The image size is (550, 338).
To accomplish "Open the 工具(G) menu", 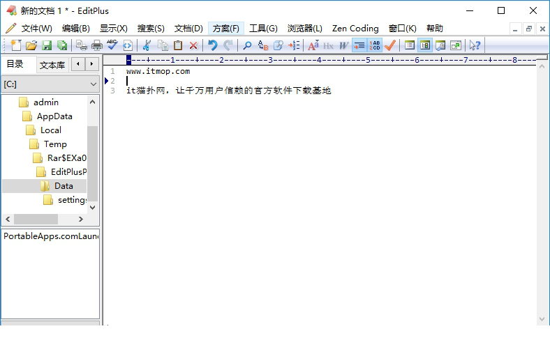I will point(263,29).
